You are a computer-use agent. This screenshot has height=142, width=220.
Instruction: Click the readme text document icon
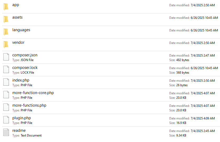click(x=6, y=132)
